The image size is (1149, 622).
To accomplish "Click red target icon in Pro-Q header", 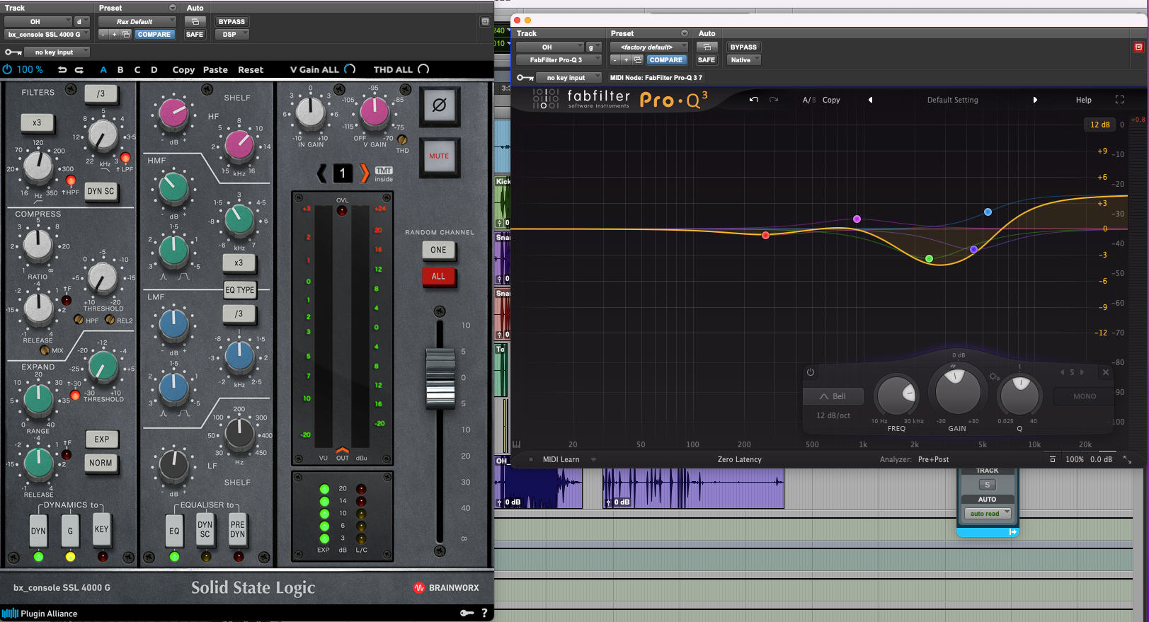I will [x=1138, y=47].
